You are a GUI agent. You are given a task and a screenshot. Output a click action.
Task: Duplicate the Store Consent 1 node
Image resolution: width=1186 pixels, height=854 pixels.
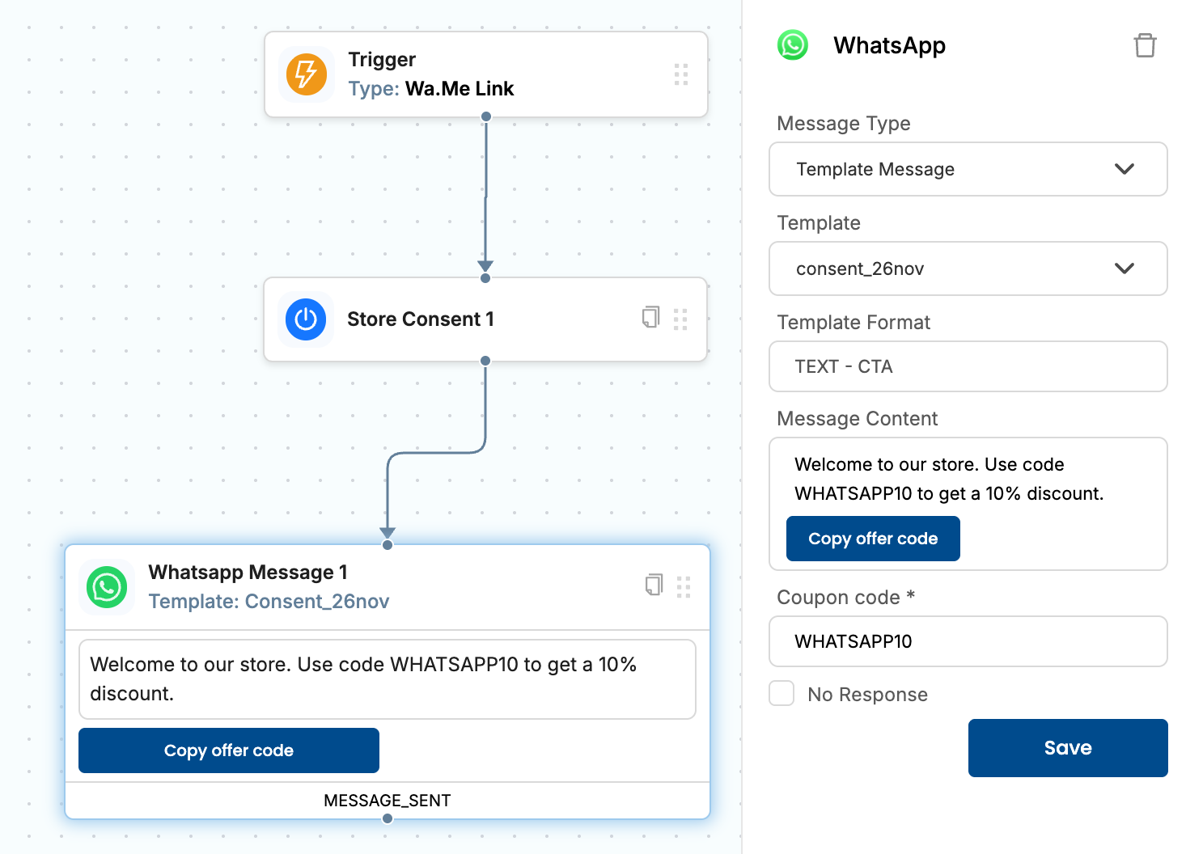pyautogui.click(x=650, y=317)
